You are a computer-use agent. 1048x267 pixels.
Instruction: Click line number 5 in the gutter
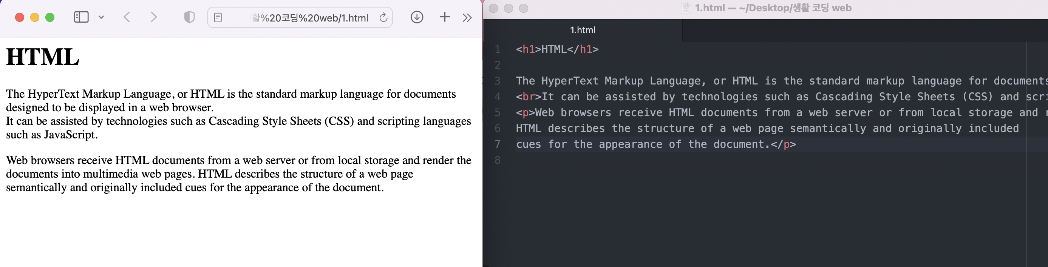[x=497, y=113]
